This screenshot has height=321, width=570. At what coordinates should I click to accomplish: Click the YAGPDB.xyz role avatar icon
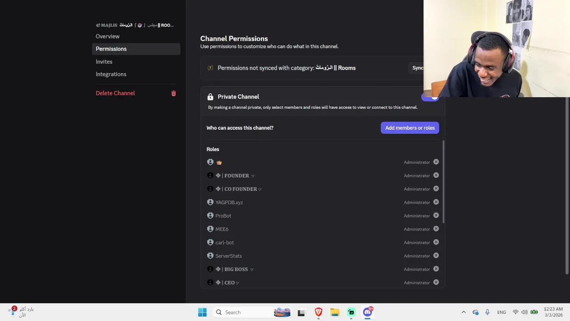pos(210,202)
